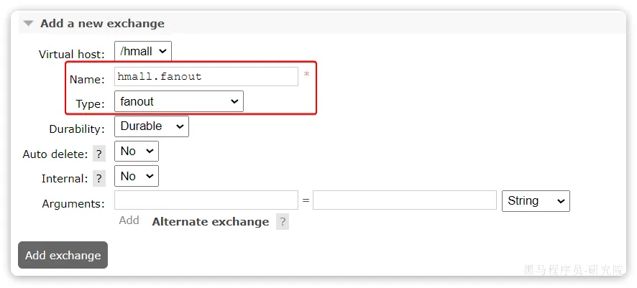Click the Auto delete help icon
The width and height of the screenshot is (637, 288).
pyautogui.click(x=99, y=154)
